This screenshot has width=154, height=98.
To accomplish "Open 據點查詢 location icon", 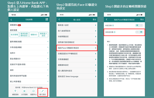I will click(15, 91).
